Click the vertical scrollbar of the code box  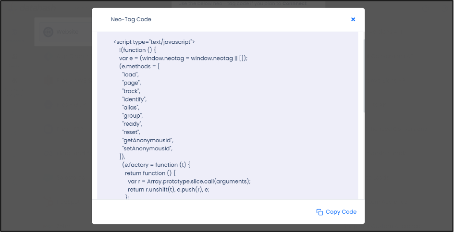tap(364, 76)
